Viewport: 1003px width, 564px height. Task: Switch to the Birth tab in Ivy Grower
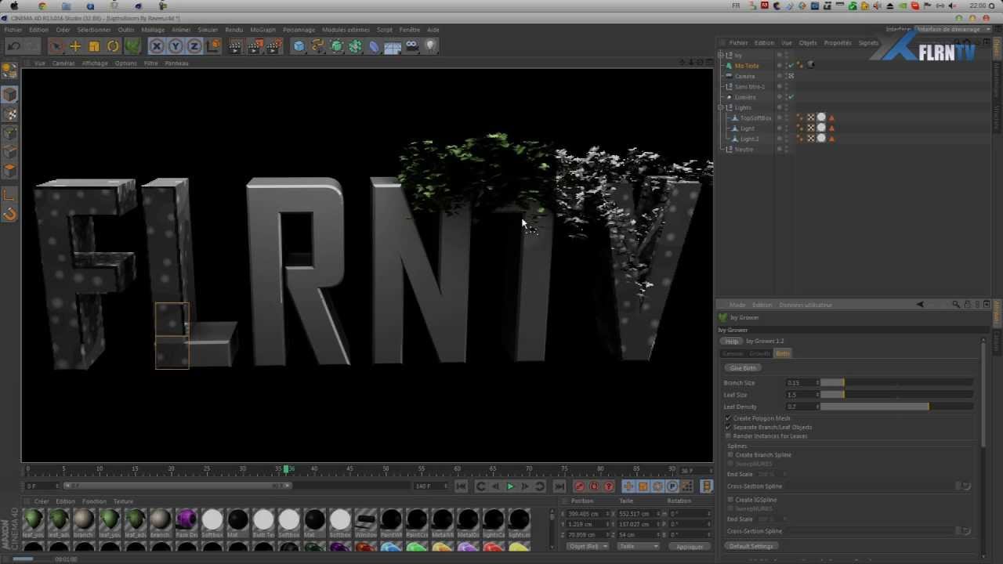pos(783,354)
